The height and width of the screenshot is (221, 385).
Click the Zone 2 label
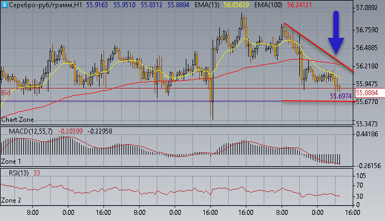pyautogui.click(x=11, y=200)
